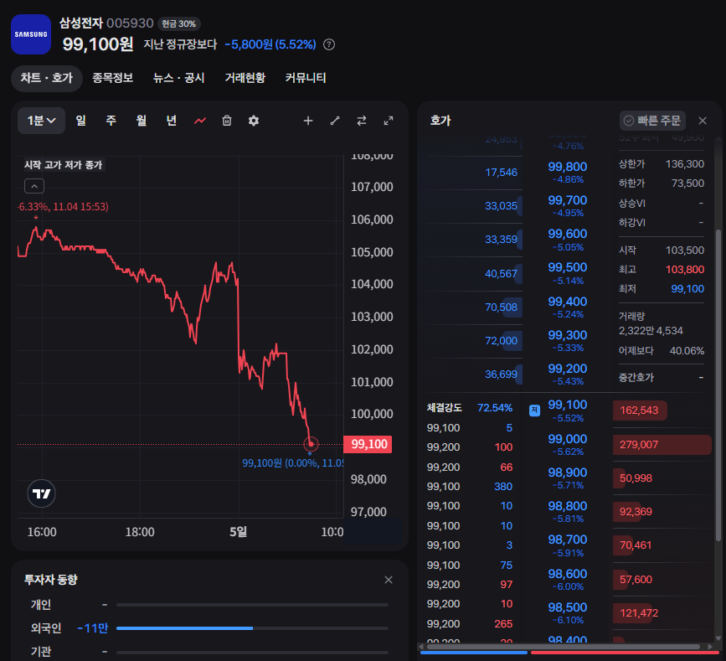Switch to line chart type icon

click(200, 121)
